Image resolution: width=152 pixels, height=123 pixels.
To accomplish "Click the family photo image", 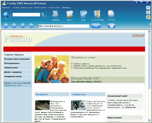I will [52, 69].
